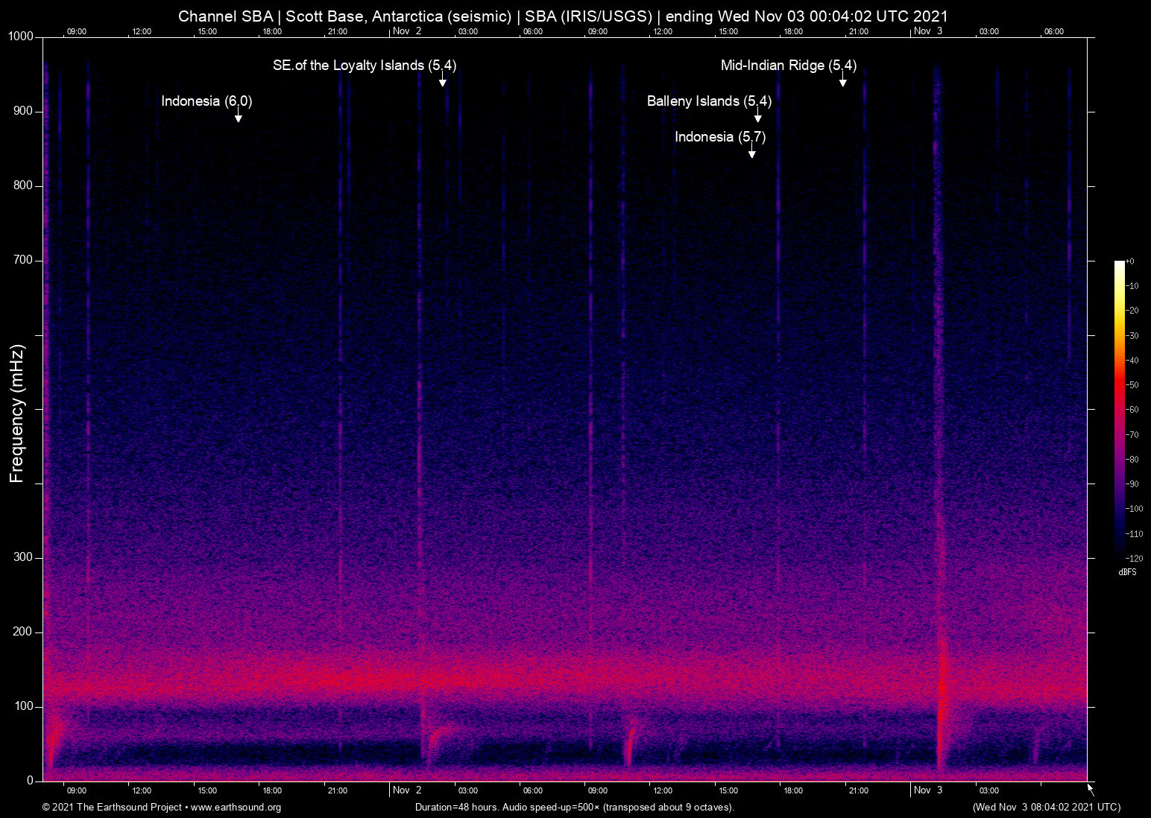Screen dimensions: 1151x818
Task: Click the dBFS color scale bar
Action: point(1119,408)
